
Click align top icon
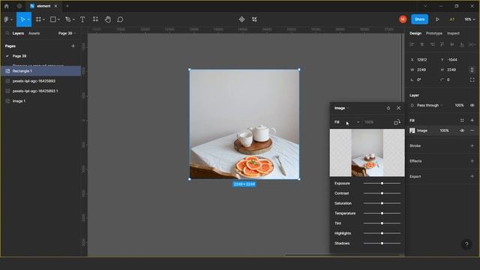pos(442,45)
